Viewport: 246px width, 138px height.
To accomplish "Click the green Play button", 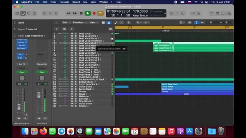I will [x=88, y=13].
